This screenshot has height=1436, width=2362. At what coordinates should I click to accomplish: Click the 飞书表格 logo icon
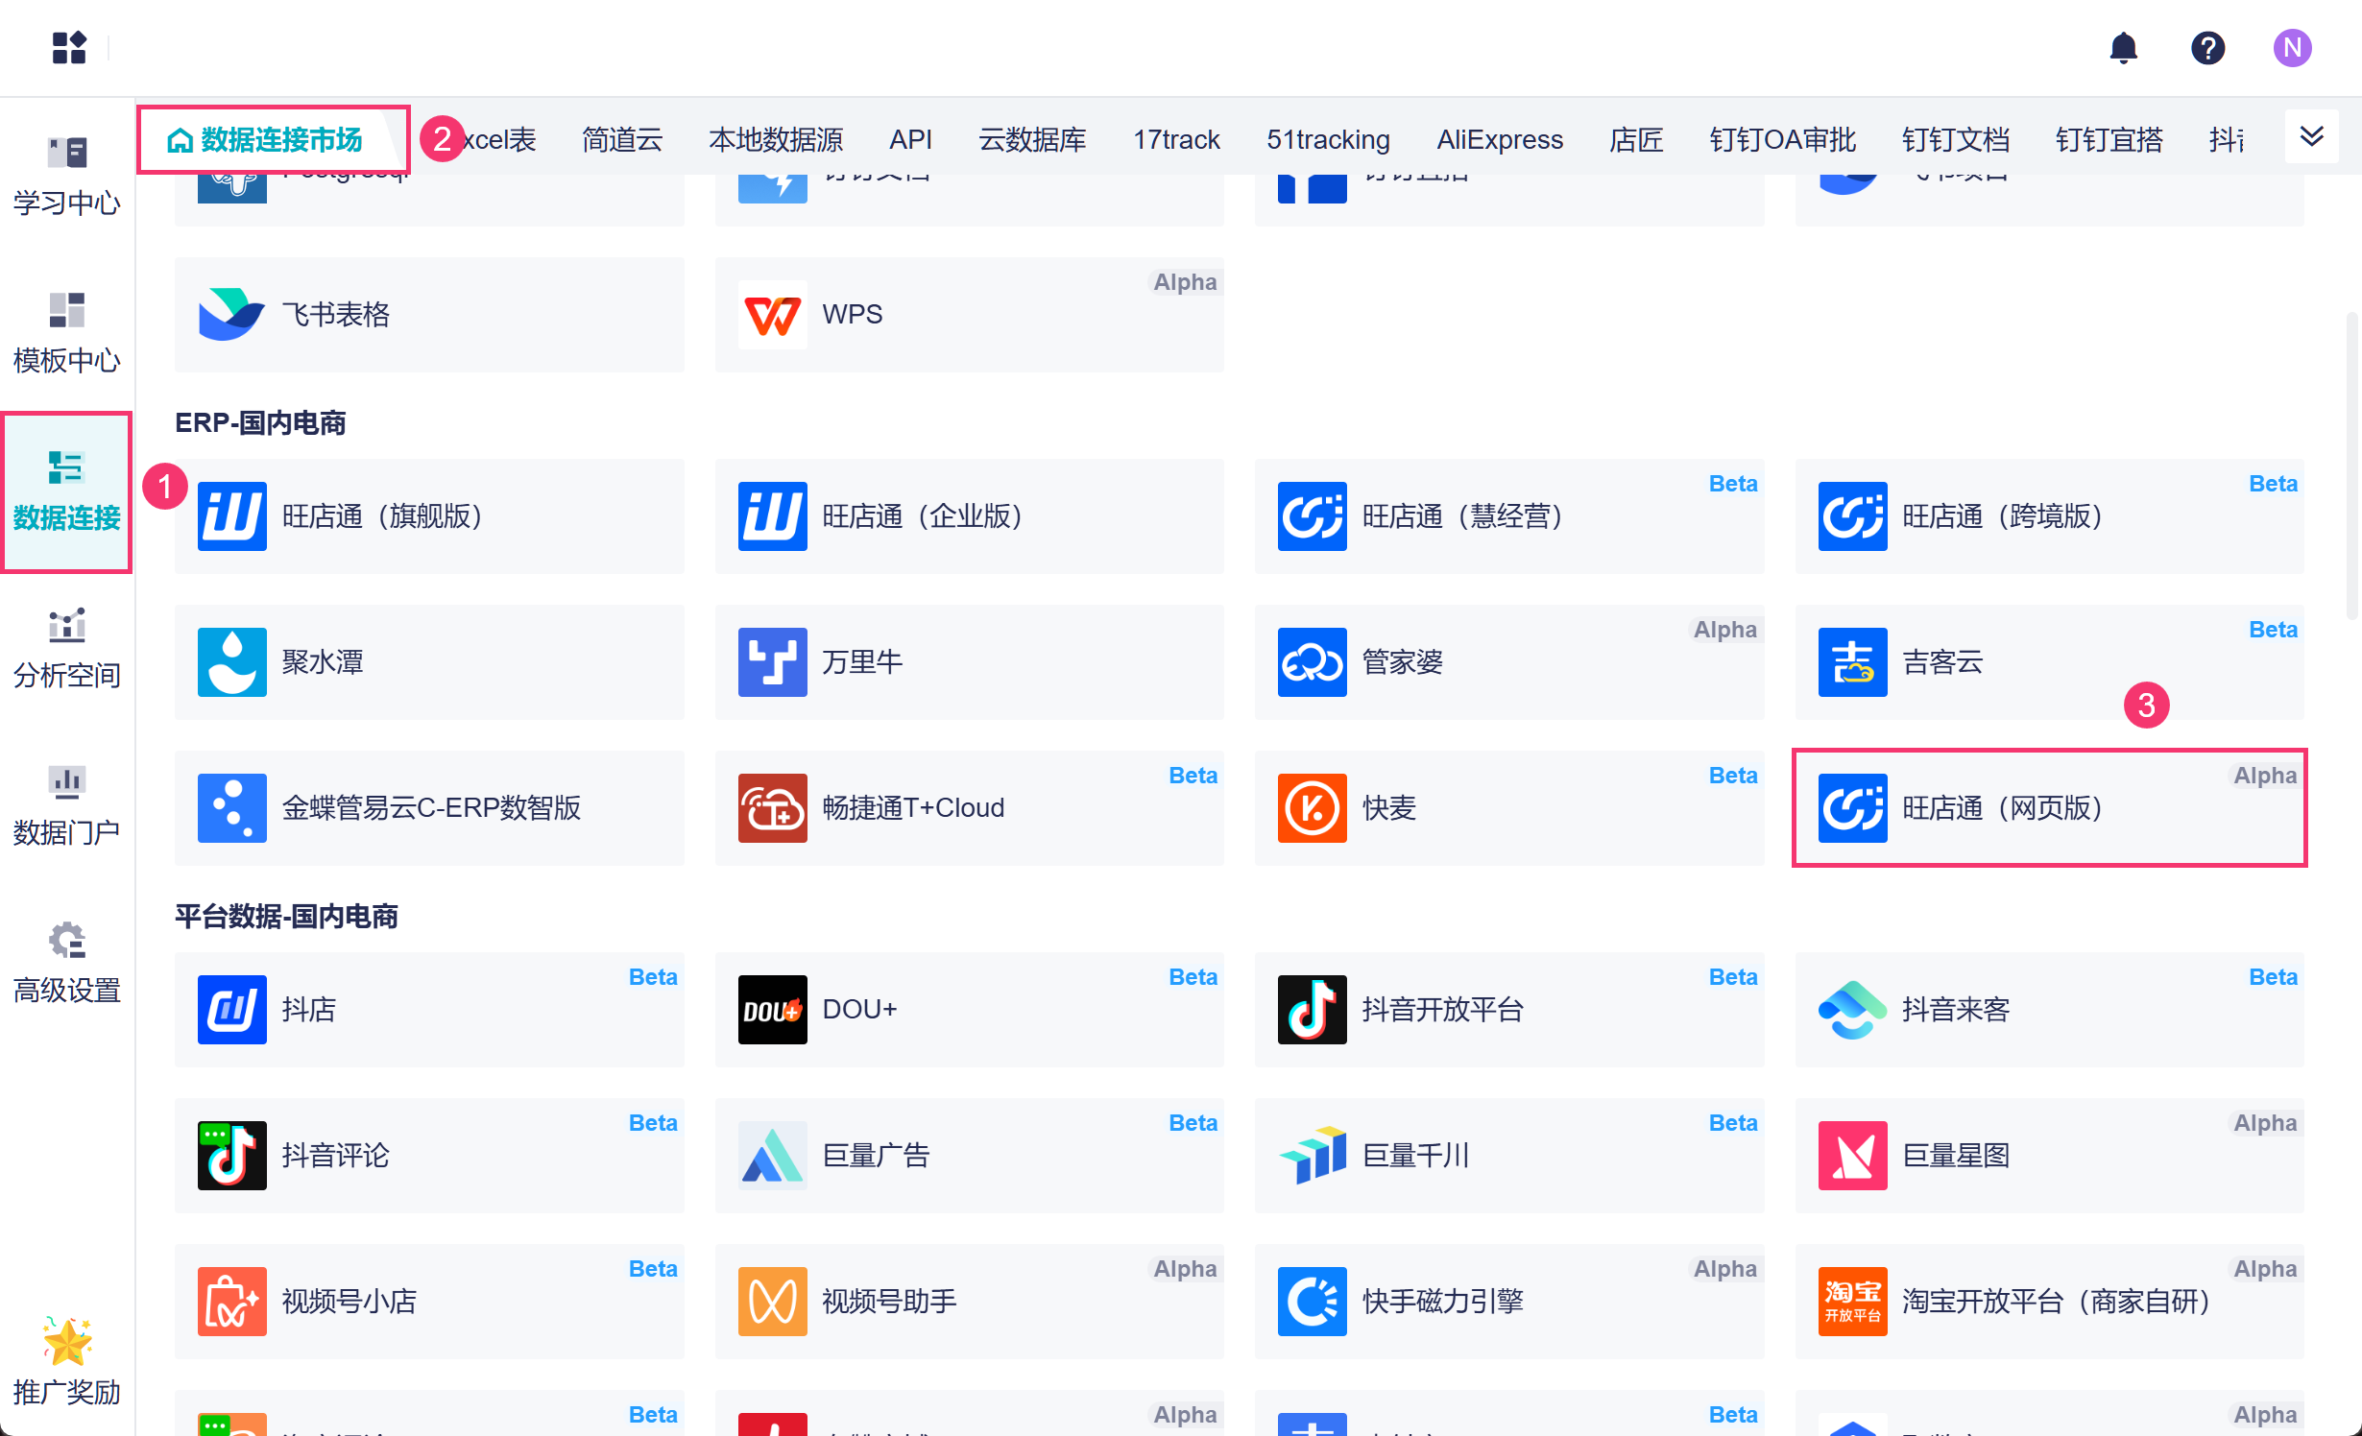pyautogui.click(x=231, y=314)
